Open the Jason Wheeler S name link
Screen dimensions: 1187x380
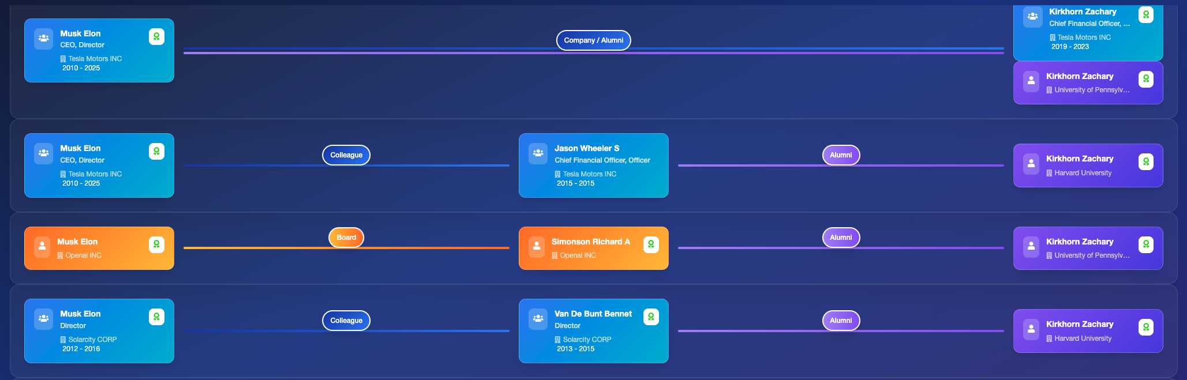coord(587,148)
